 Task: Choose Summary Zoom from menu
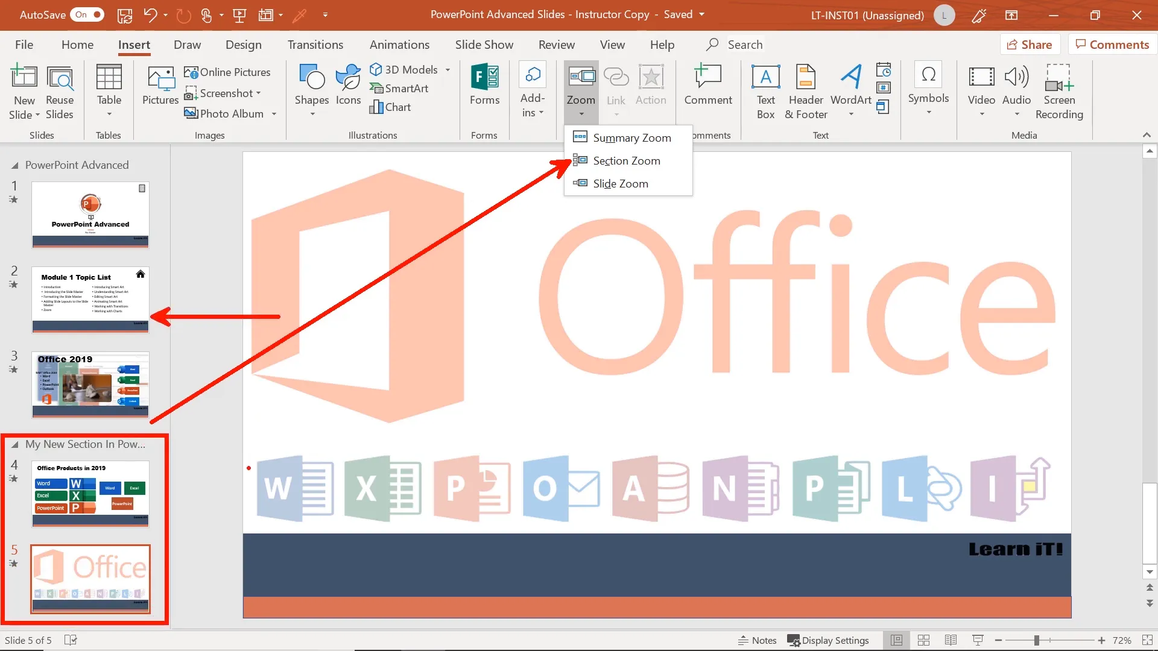point(628,138)
